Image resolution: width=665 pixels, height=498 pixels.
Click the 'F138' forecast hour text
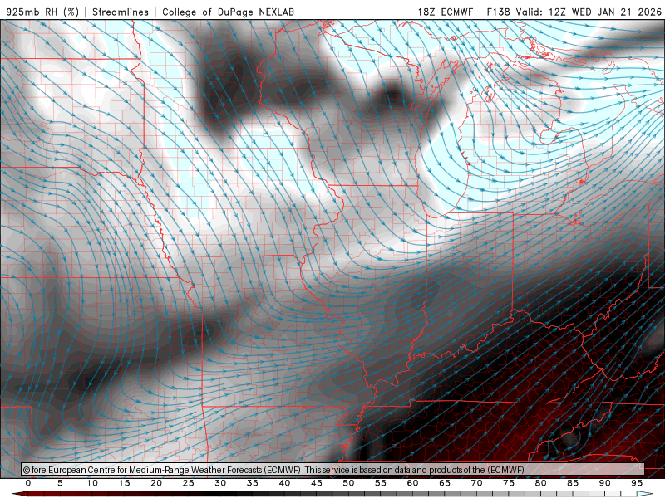click(498, 12)
